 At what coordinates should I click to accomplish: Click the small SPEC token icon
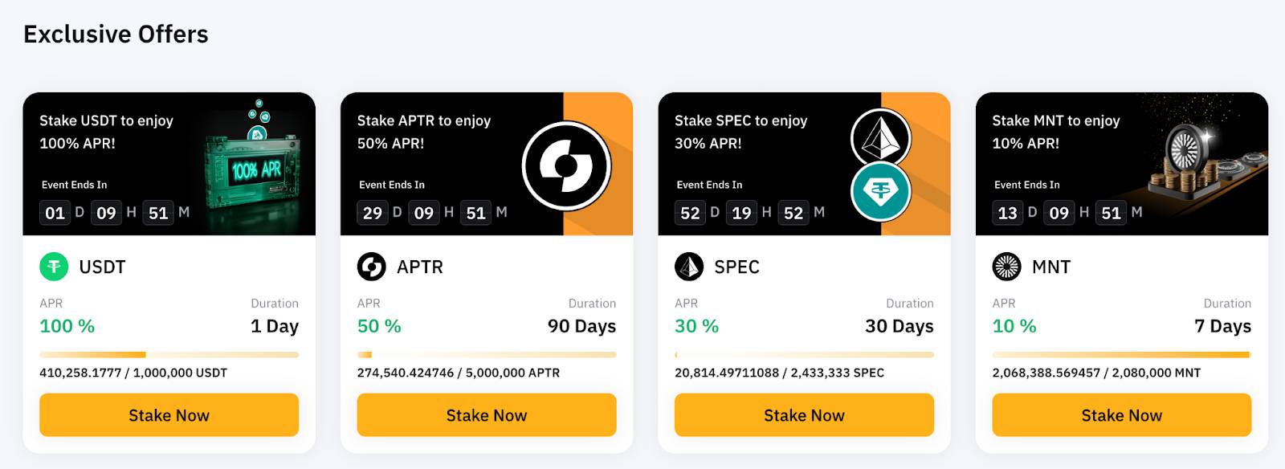coord(689,267)
